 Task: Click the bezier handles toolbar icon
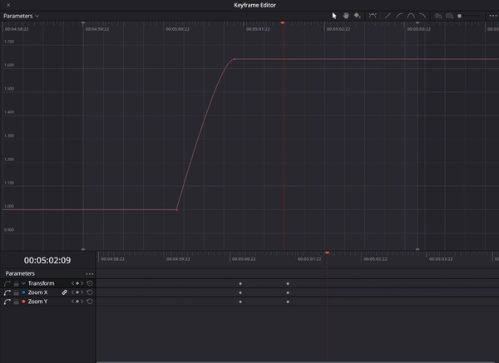coord(373,15)
